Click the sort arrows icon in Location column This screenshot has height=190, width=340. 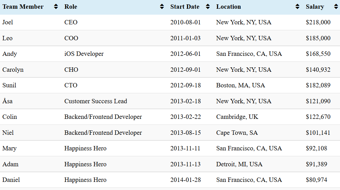297,7
